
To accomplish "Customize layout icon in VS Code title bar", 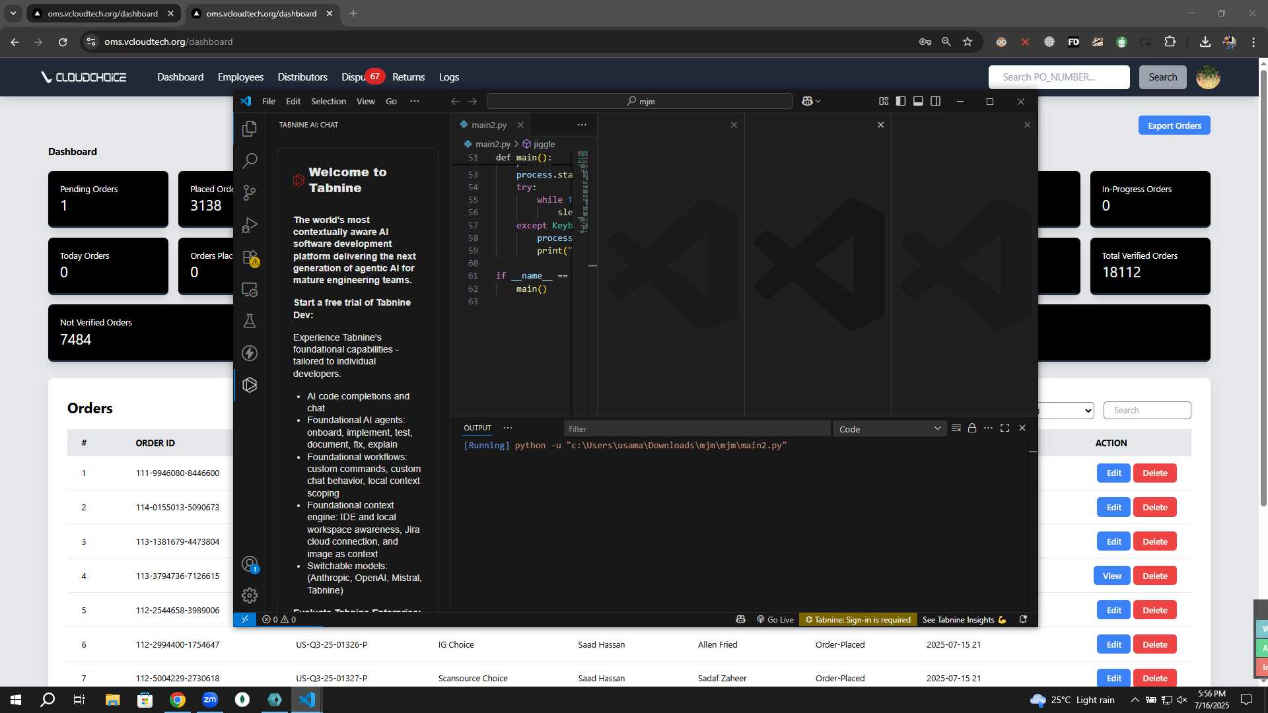I will click(884, 101).
